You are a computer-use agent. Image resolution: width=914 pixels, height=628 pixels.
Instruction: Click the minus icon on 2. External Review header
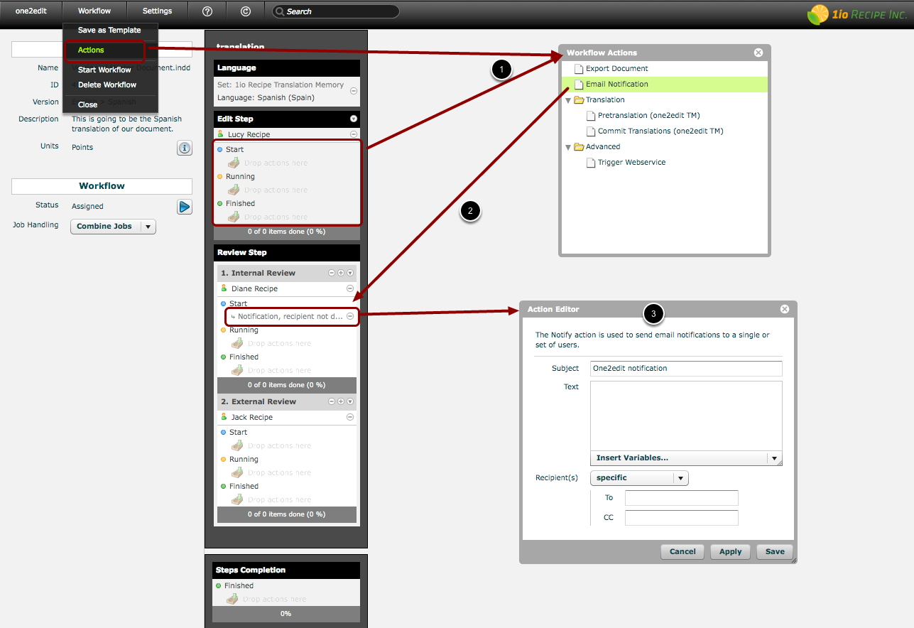point(332,401)
